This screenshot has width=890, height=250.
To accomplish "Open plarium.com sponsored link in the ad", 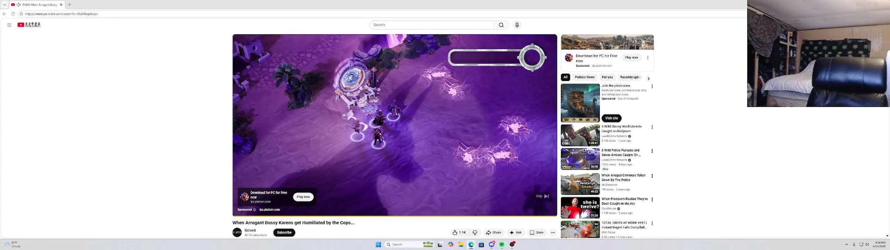I will 269,210.
